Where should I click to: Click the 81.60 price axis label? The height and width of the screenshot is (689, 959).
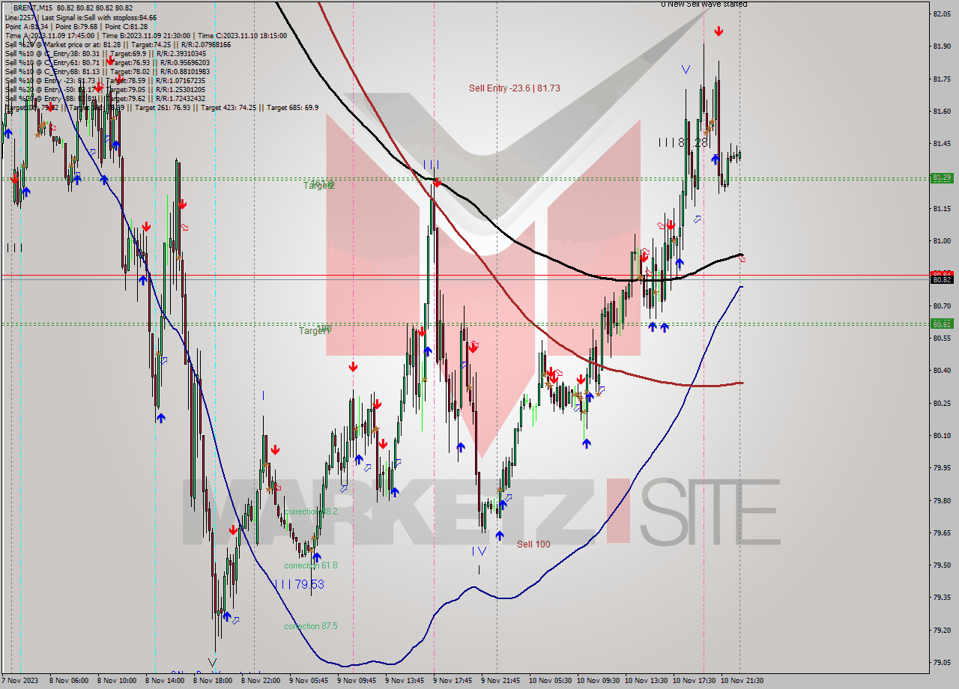[942, 111]
